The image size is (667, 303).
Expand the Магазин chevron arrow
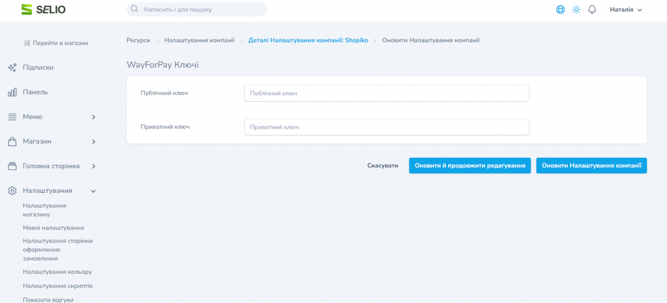(93, 141)
